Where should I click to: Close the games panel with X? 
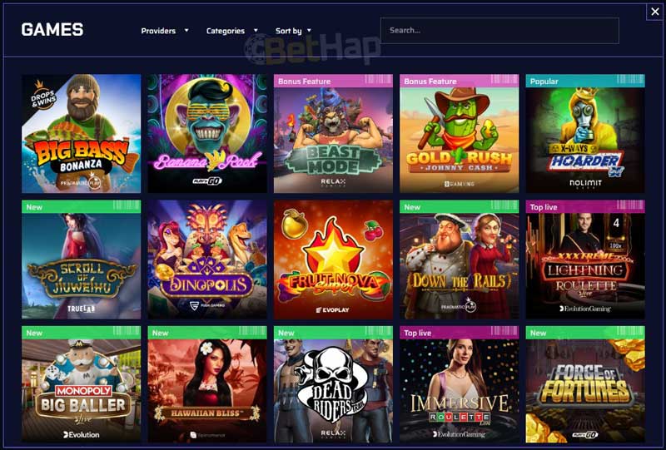click(654, 12)
